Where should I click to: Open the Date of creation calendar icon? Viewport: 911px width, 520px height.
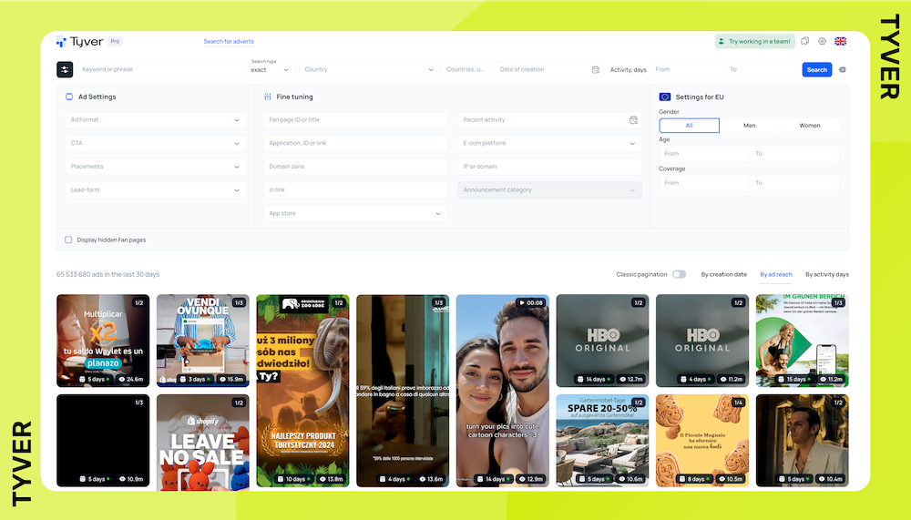596,70
